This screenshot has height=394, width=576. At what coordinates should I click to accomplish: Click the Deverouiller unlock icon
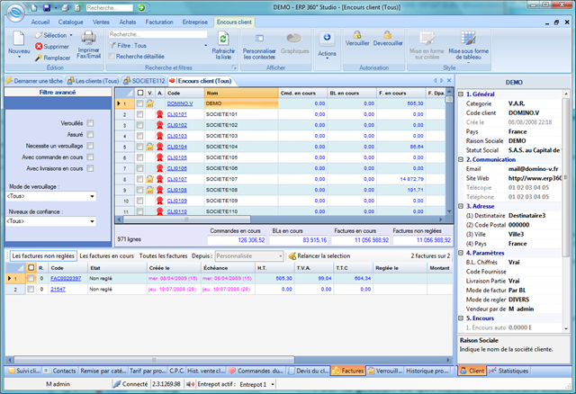(x=388, y=35)
